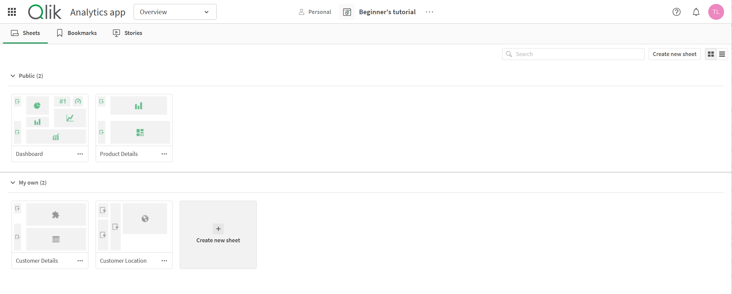
Task: Switch to list view
Action: coord(722,54)
